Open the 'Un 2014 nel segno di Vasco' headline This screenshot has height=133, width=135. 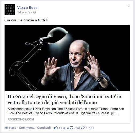tap(64, 100)
